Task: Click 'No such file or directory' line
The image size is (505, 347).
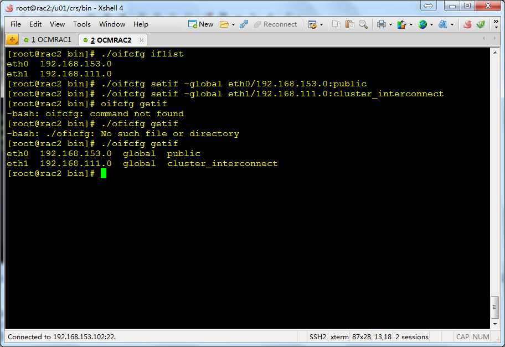Action: click(x=123, y=133)
